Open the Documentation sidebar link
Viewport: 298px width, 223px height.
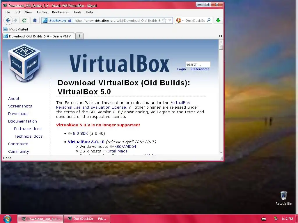tap(22, 121)
